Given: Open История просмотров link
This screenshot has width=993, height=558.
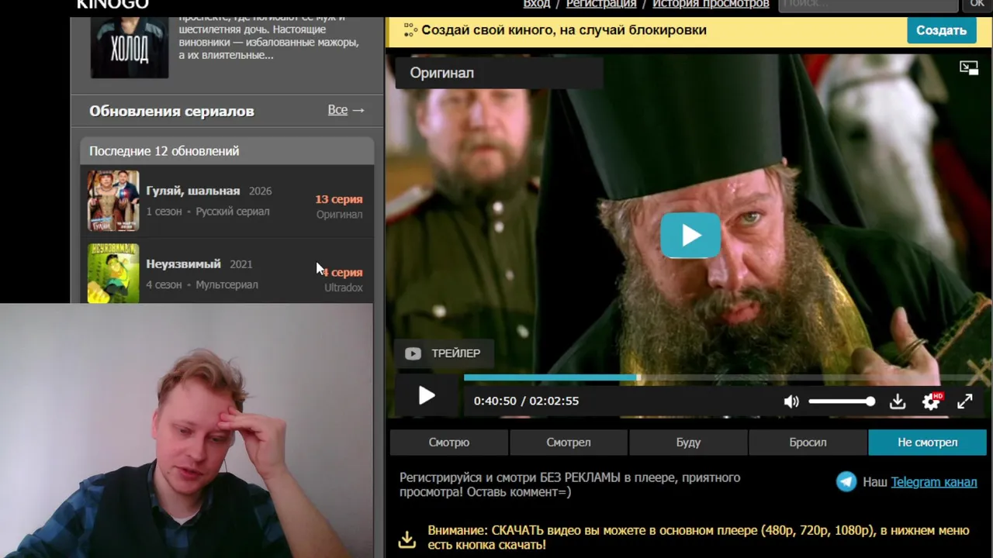Looking at the screenshot, I should [x=711, y=4].
